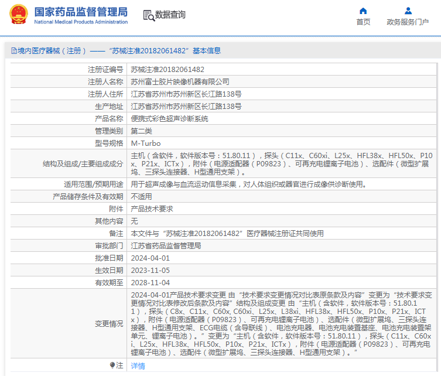Click registration number value in 注册证编号 row

(167, 69)
